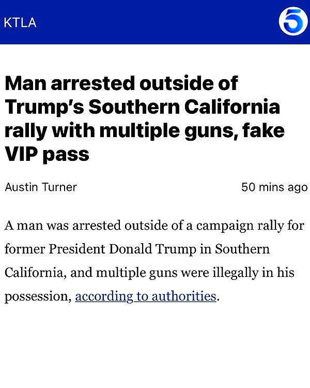The height and width of the screenshot is (388, 310).
Task: Click the headline words "VIP pass"
Action: (x=47, y=154)
